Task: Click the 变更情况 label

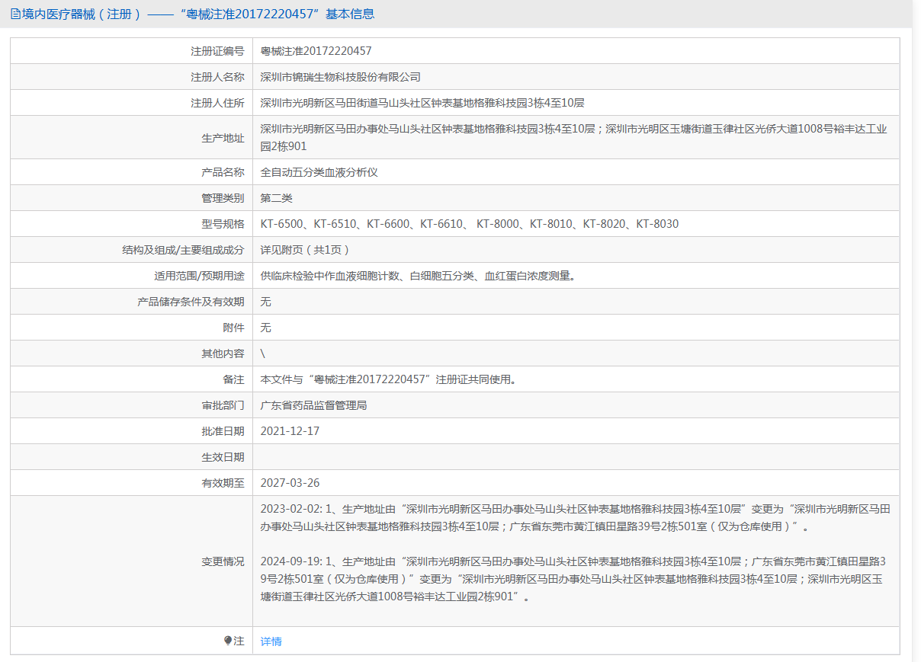Action: [223, 561]
